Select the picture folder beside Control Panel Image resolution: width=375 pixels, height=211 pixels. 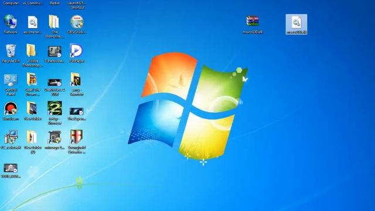33,84
